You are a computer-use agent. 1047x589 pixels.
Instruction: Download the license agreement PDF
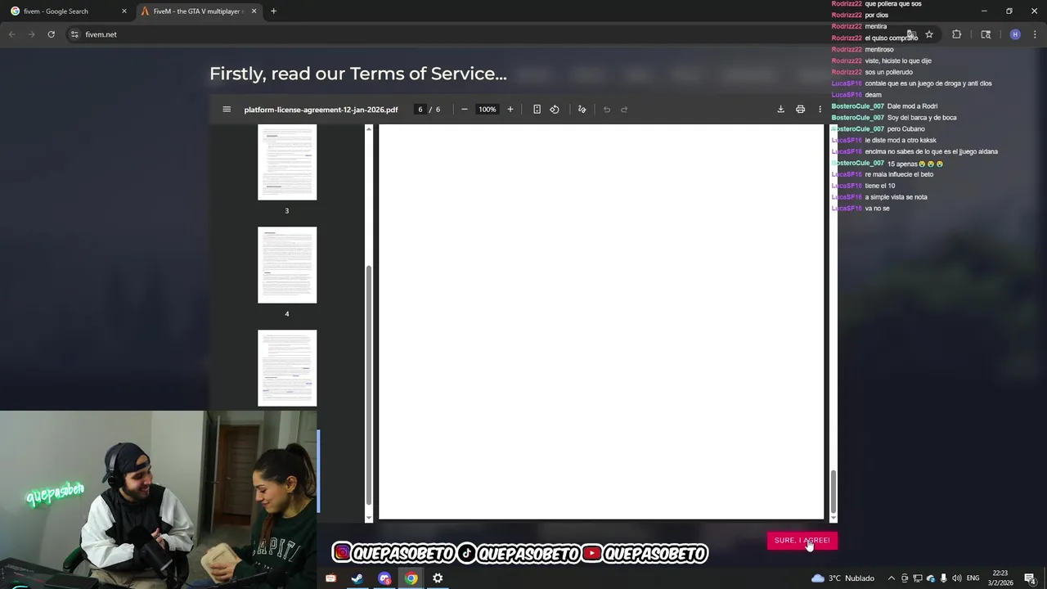click(x=780, y=110)
